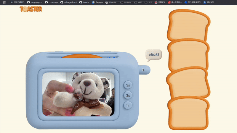Open the 대시보드 bookmark

(x=209, y=2)
